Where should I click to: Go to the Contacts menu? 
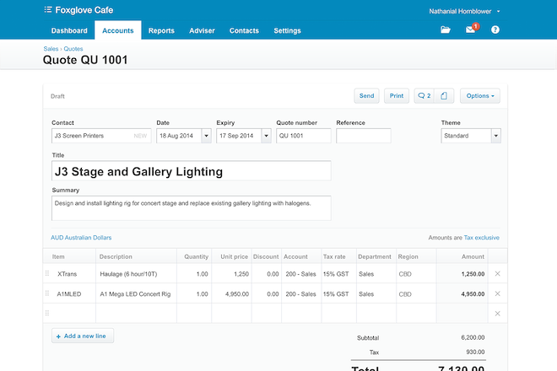click(x=244, y=30)
